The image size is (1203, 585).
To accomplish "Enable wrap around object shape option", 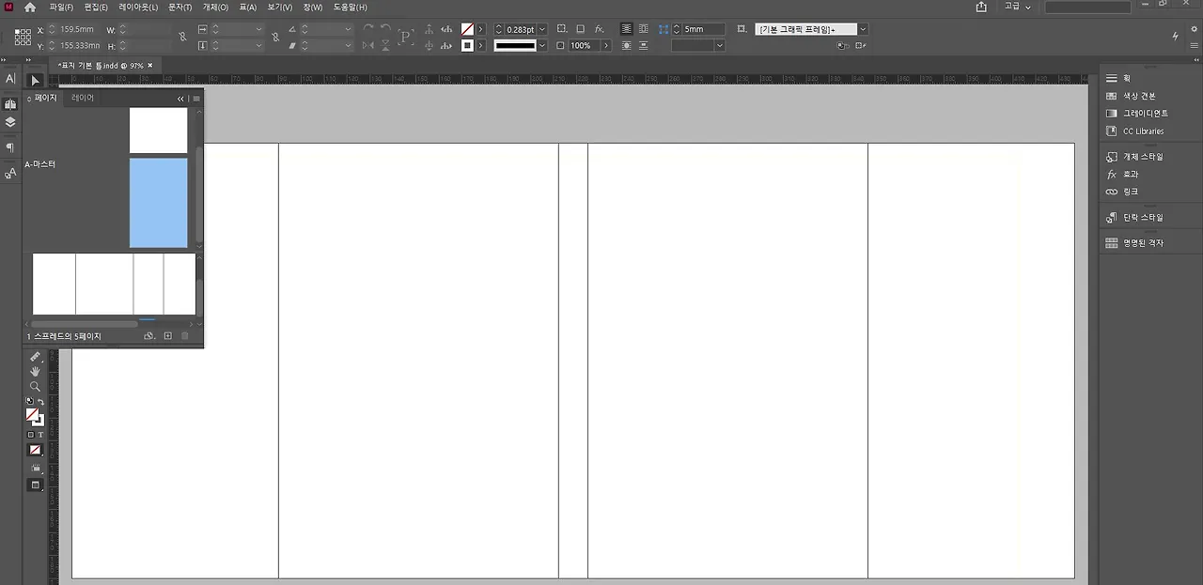I will [x=626, y=45].
